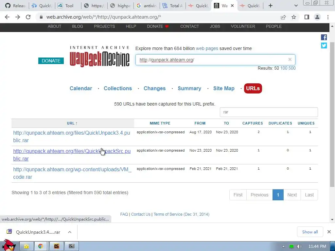Clear the Wayback search field
Viewport: 335px width, 251px height.
point(290,59)
